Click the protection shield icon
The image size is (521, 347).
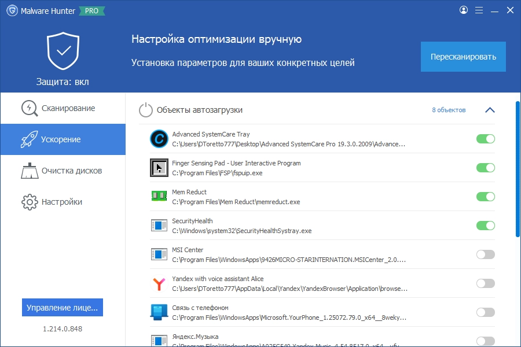pyautogui.click(x=63, y=51)
